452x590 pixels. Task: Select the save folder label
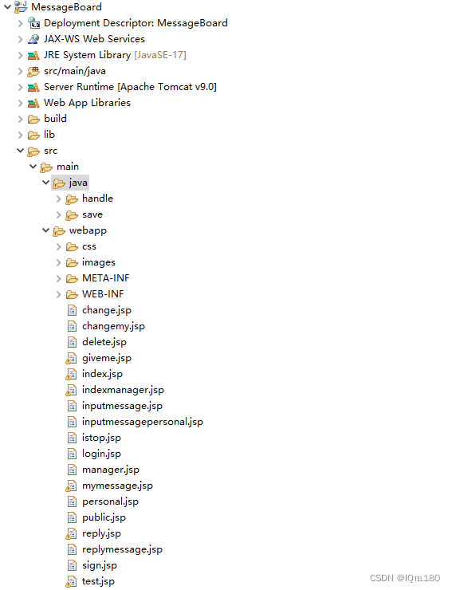[x=92, y=214]
